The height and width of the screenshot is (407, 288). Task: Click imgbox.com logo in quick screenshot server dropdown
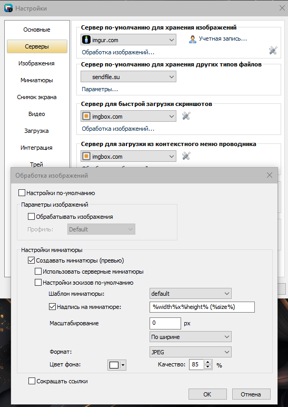86,117
